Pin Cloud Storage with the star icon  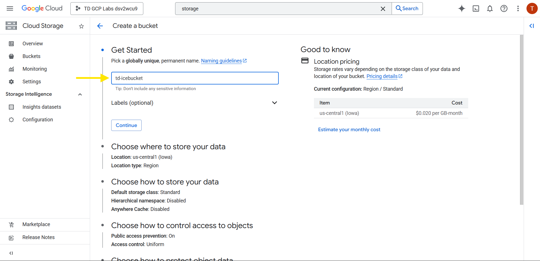(81, 26)
